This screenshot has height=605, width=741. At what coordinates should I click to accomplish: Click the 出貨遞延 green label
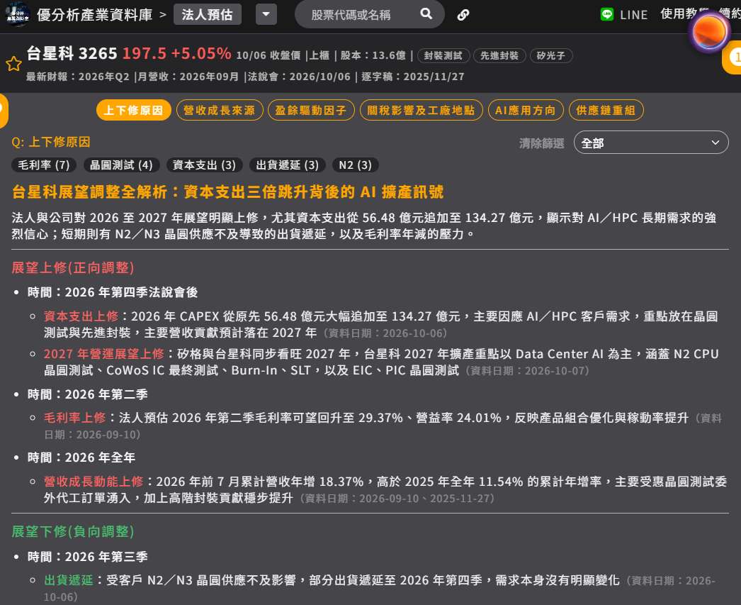[69, 580]
